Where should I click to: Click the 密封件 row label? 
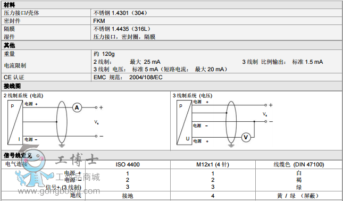(x=12, y=21)
